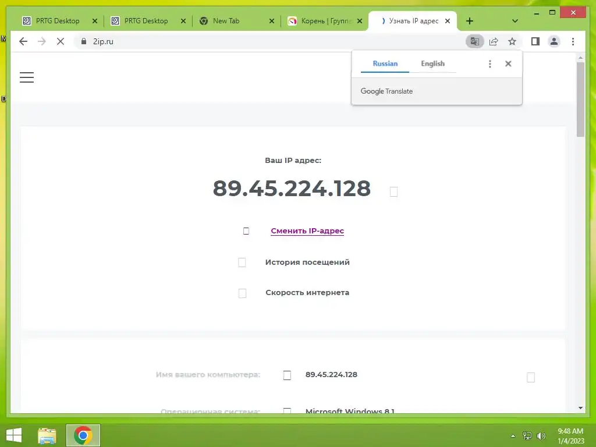Click the Имя вашего компьютера label
This screenshot has height=447, width=596.
(x=208, y=375)
